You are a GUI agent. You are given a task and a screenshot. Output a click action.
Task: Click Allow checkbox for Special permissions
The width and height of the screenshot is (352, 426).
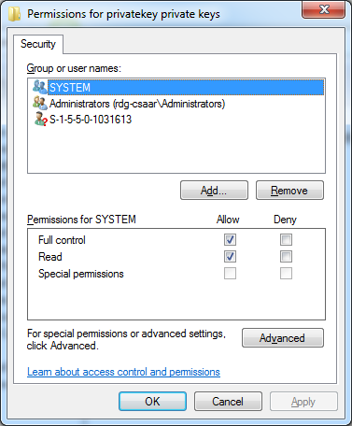point(230,274)
